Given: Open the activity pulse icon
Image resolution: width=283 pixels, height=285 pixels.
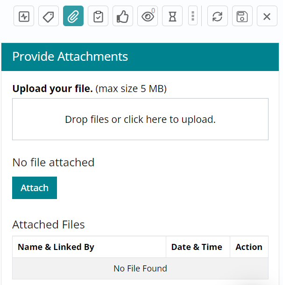Looking at the screenshot, I should point(24,16).
